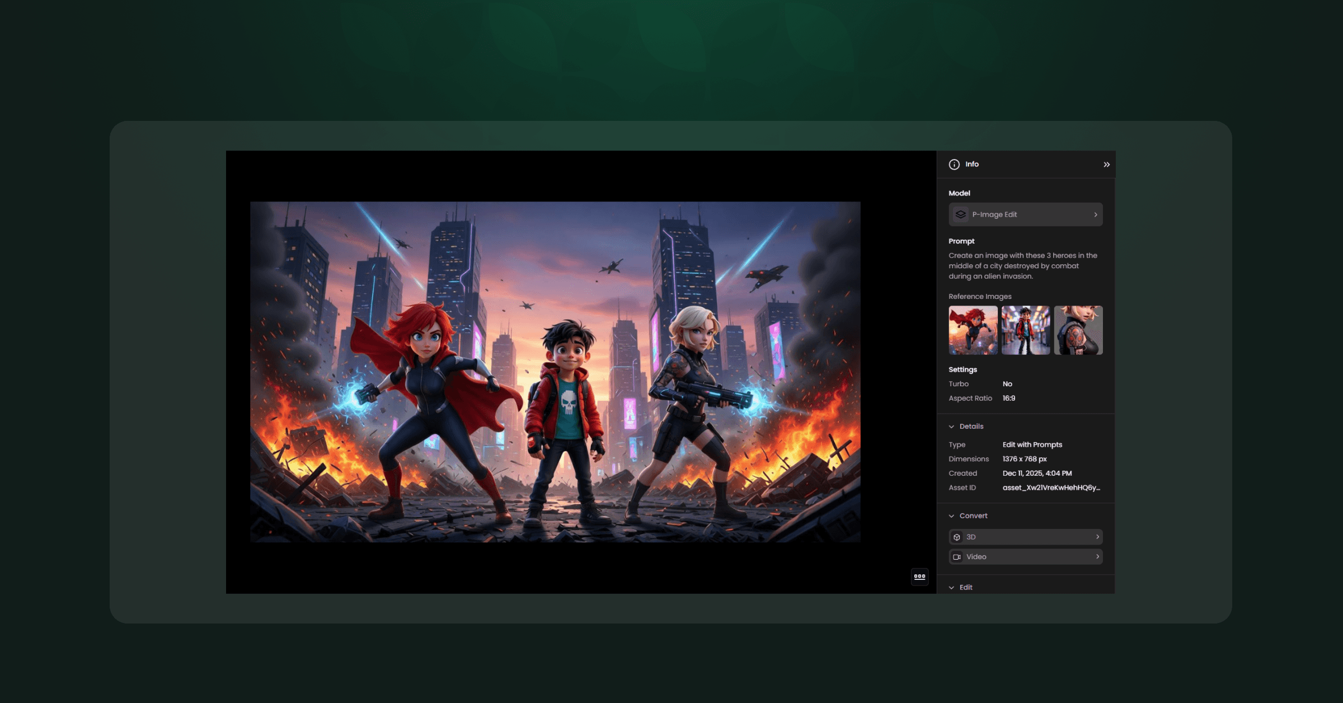The image size is (1343, 703).
Task: Click the 3D cube icon
Action: click(x=957, y=537)
